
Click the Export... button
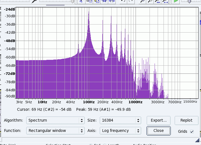(x=159, y=120)
